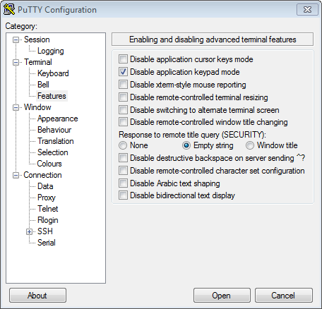Image resolution: width=322 pixels, height=309 pixels.
Task: Open the Connection category
Action: tap(42, 175)
